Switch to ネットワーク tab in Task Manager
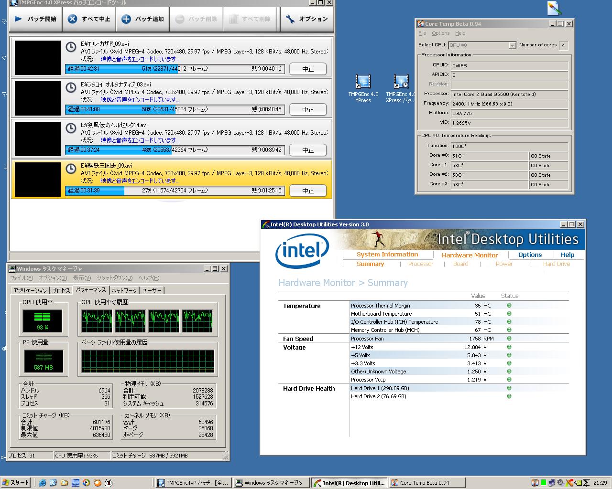The image size is (612, 489). pyautogui.click(x=124, y=290)
